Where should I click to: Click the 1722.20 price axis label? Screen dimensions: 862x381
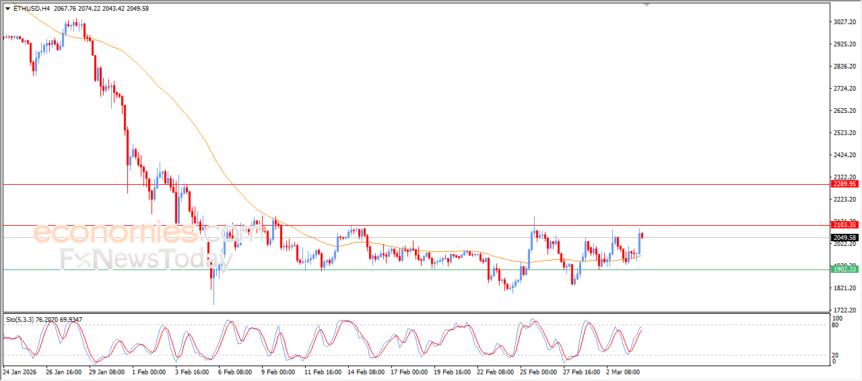tap(844, 310)
